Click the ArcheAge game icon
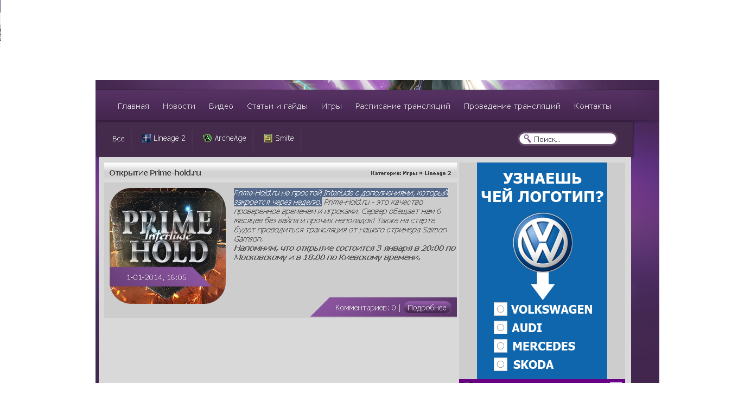This screenshot has height=416, width=738. pyautogui.click(x=207, y=138)
